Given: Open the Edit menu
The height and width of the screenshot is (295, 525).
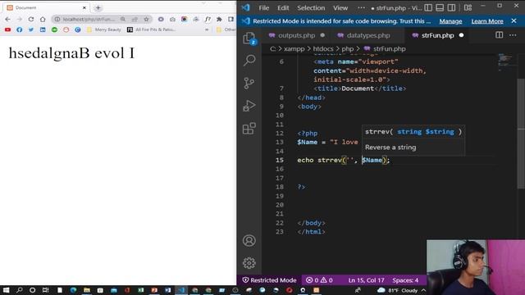Looking at the screenshot, I should (283, 7).
